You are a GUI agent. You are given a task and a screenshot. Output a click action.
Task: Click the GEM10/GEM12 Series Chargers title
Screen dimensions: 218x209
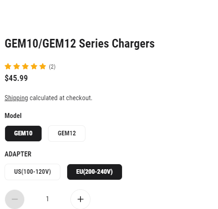click(80, 43)
